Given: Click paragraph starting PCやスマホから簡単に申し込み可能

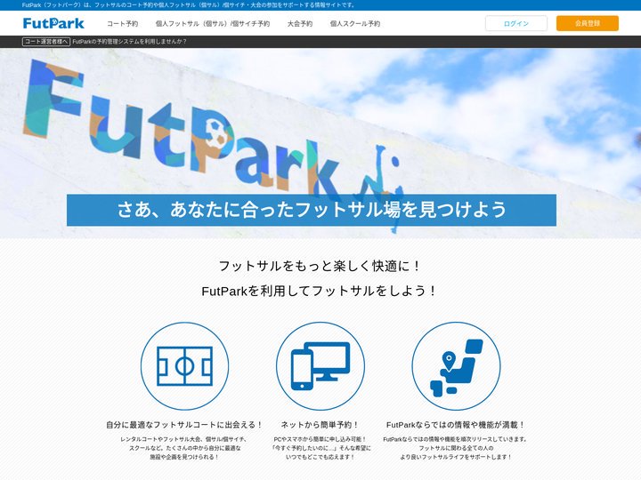Looking at the screenshot, I should point(320,448).
